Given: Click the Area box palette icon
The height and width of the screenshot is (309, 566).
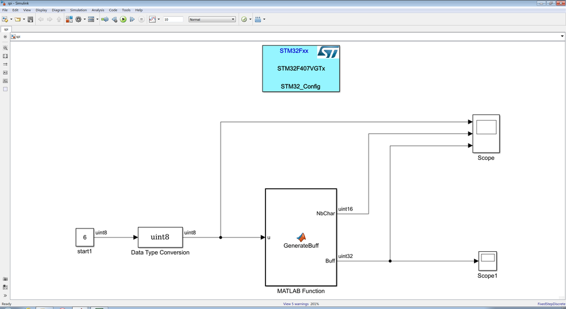Looking at the screenshot, I should pyautogui.click(x=5, y=89).
